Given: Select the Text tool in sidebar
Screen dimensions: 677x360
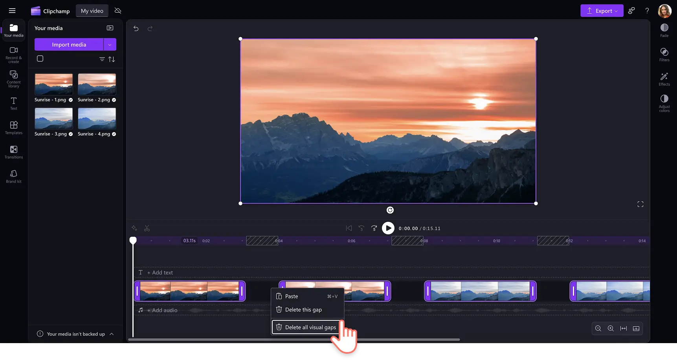Looking at the screenshot, I should point(13,103).
